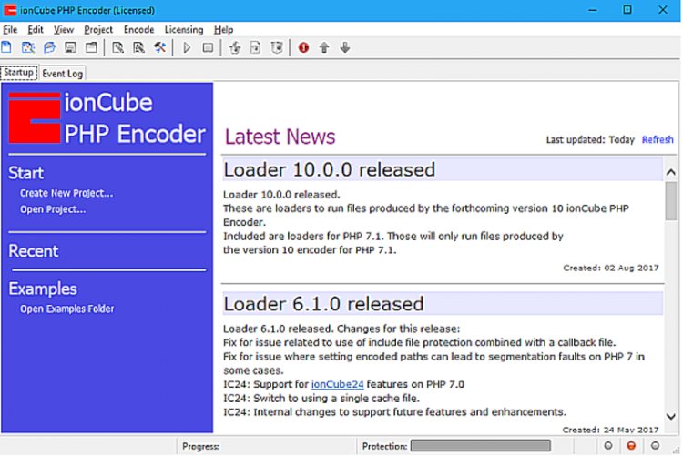Click the red exclamation error icon

303,47
